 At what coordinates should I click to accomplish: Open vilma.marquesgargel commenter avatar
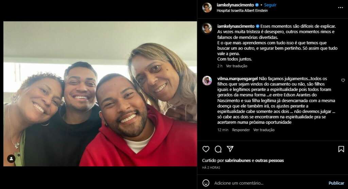point(207,81)
